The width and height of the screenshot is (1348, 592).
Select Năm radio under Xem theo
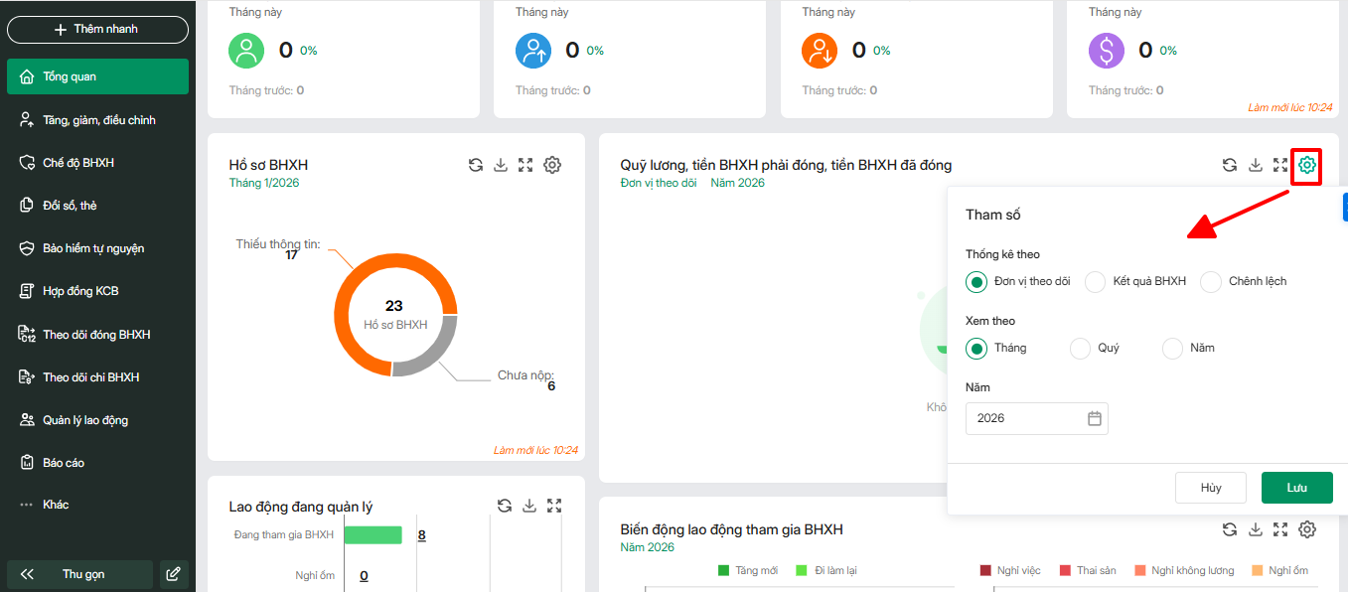coord(1173,349)
